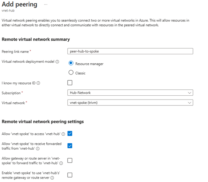Enable use of vnet-hub's remote gateway checkbox

70,175
